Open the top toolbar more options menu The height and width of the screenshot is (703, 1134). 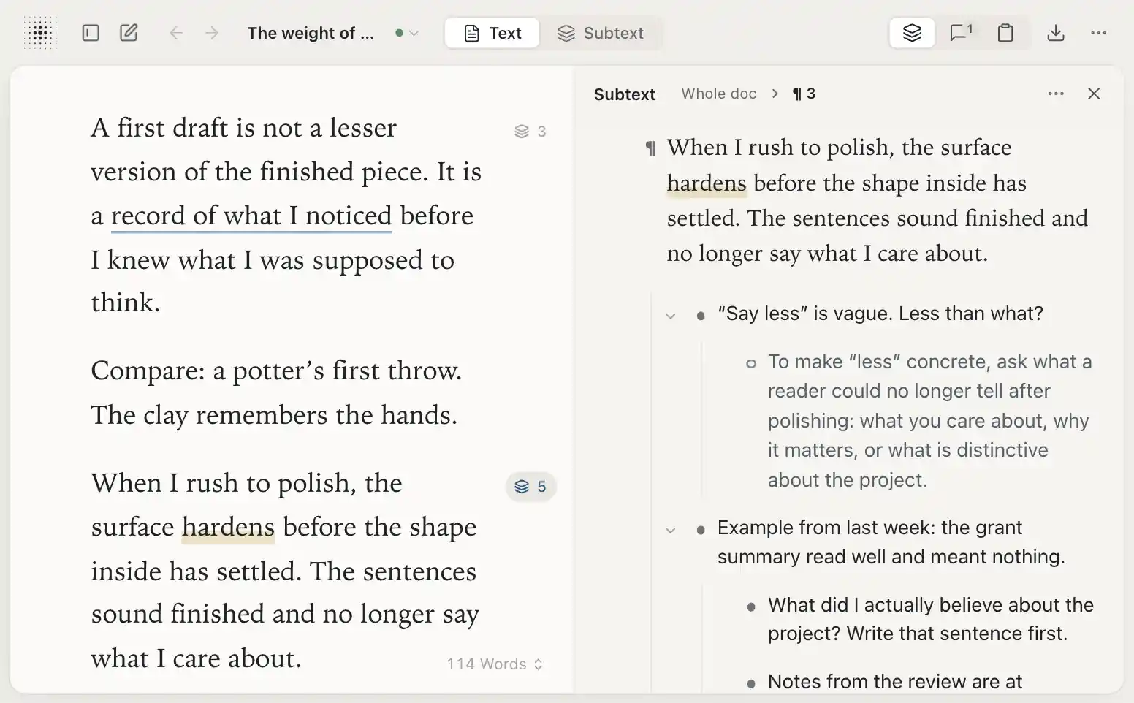pyautogui.click(x=1098, y=33)
